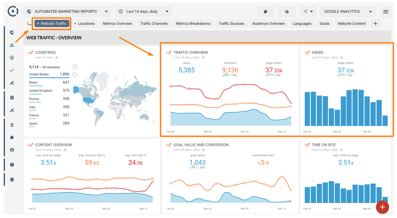
Task: Zoom in on the Countries map
Action: click(x=75, y=67)
